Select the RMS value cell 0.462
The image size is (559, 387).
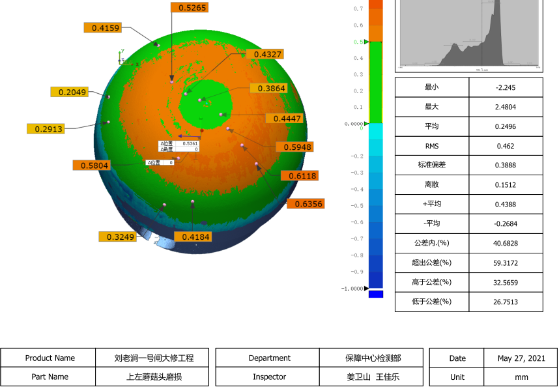[505, 146]
